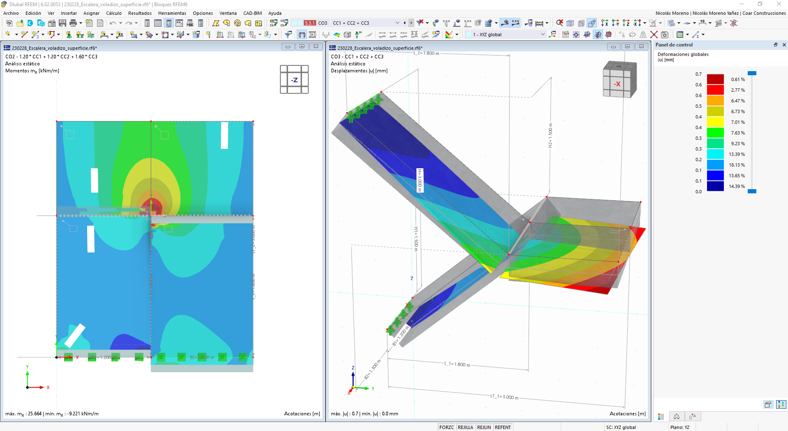The image size is (788, 431).
Task: Toggle transparent display mode
Action: click(592, 23)
